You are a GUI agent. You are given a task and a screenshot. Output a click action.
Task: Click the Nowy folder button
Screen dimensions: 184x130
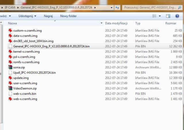click(x=68, y=16)
